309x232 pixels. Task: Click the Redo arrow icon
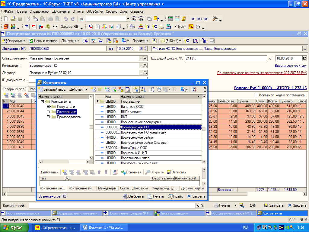(73, 19)
